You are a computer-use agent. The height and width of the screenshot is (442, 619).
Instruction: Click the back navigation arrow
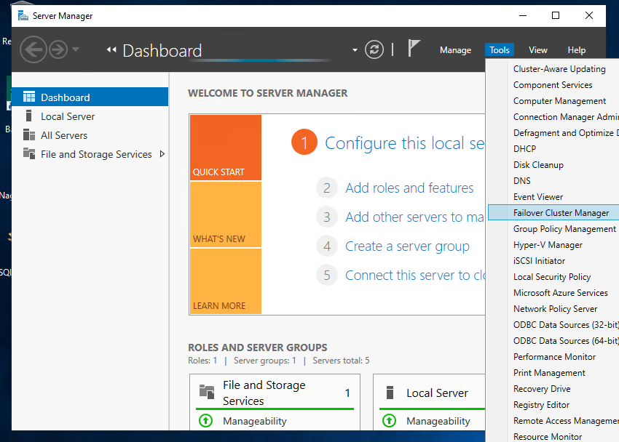point(33,49)
